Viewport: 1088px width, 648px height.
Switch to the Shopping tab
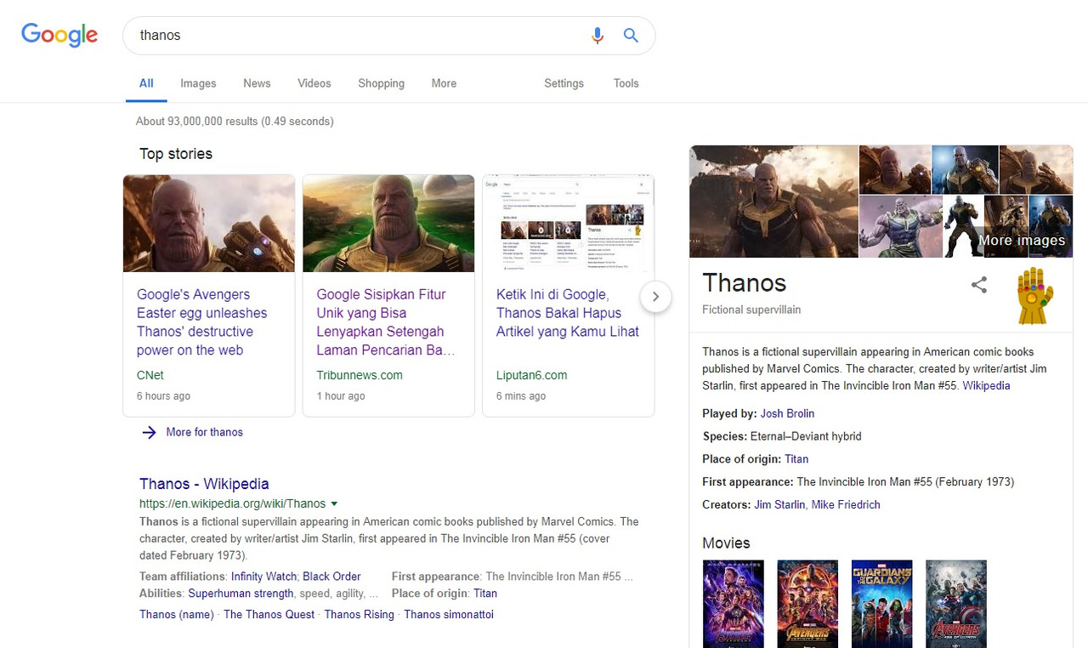tap(381, 83)
